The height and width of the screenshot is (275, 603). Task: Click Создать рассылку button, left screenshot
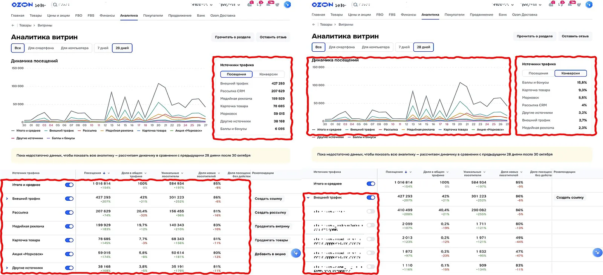pyautogui.click(x=270, y=212)
